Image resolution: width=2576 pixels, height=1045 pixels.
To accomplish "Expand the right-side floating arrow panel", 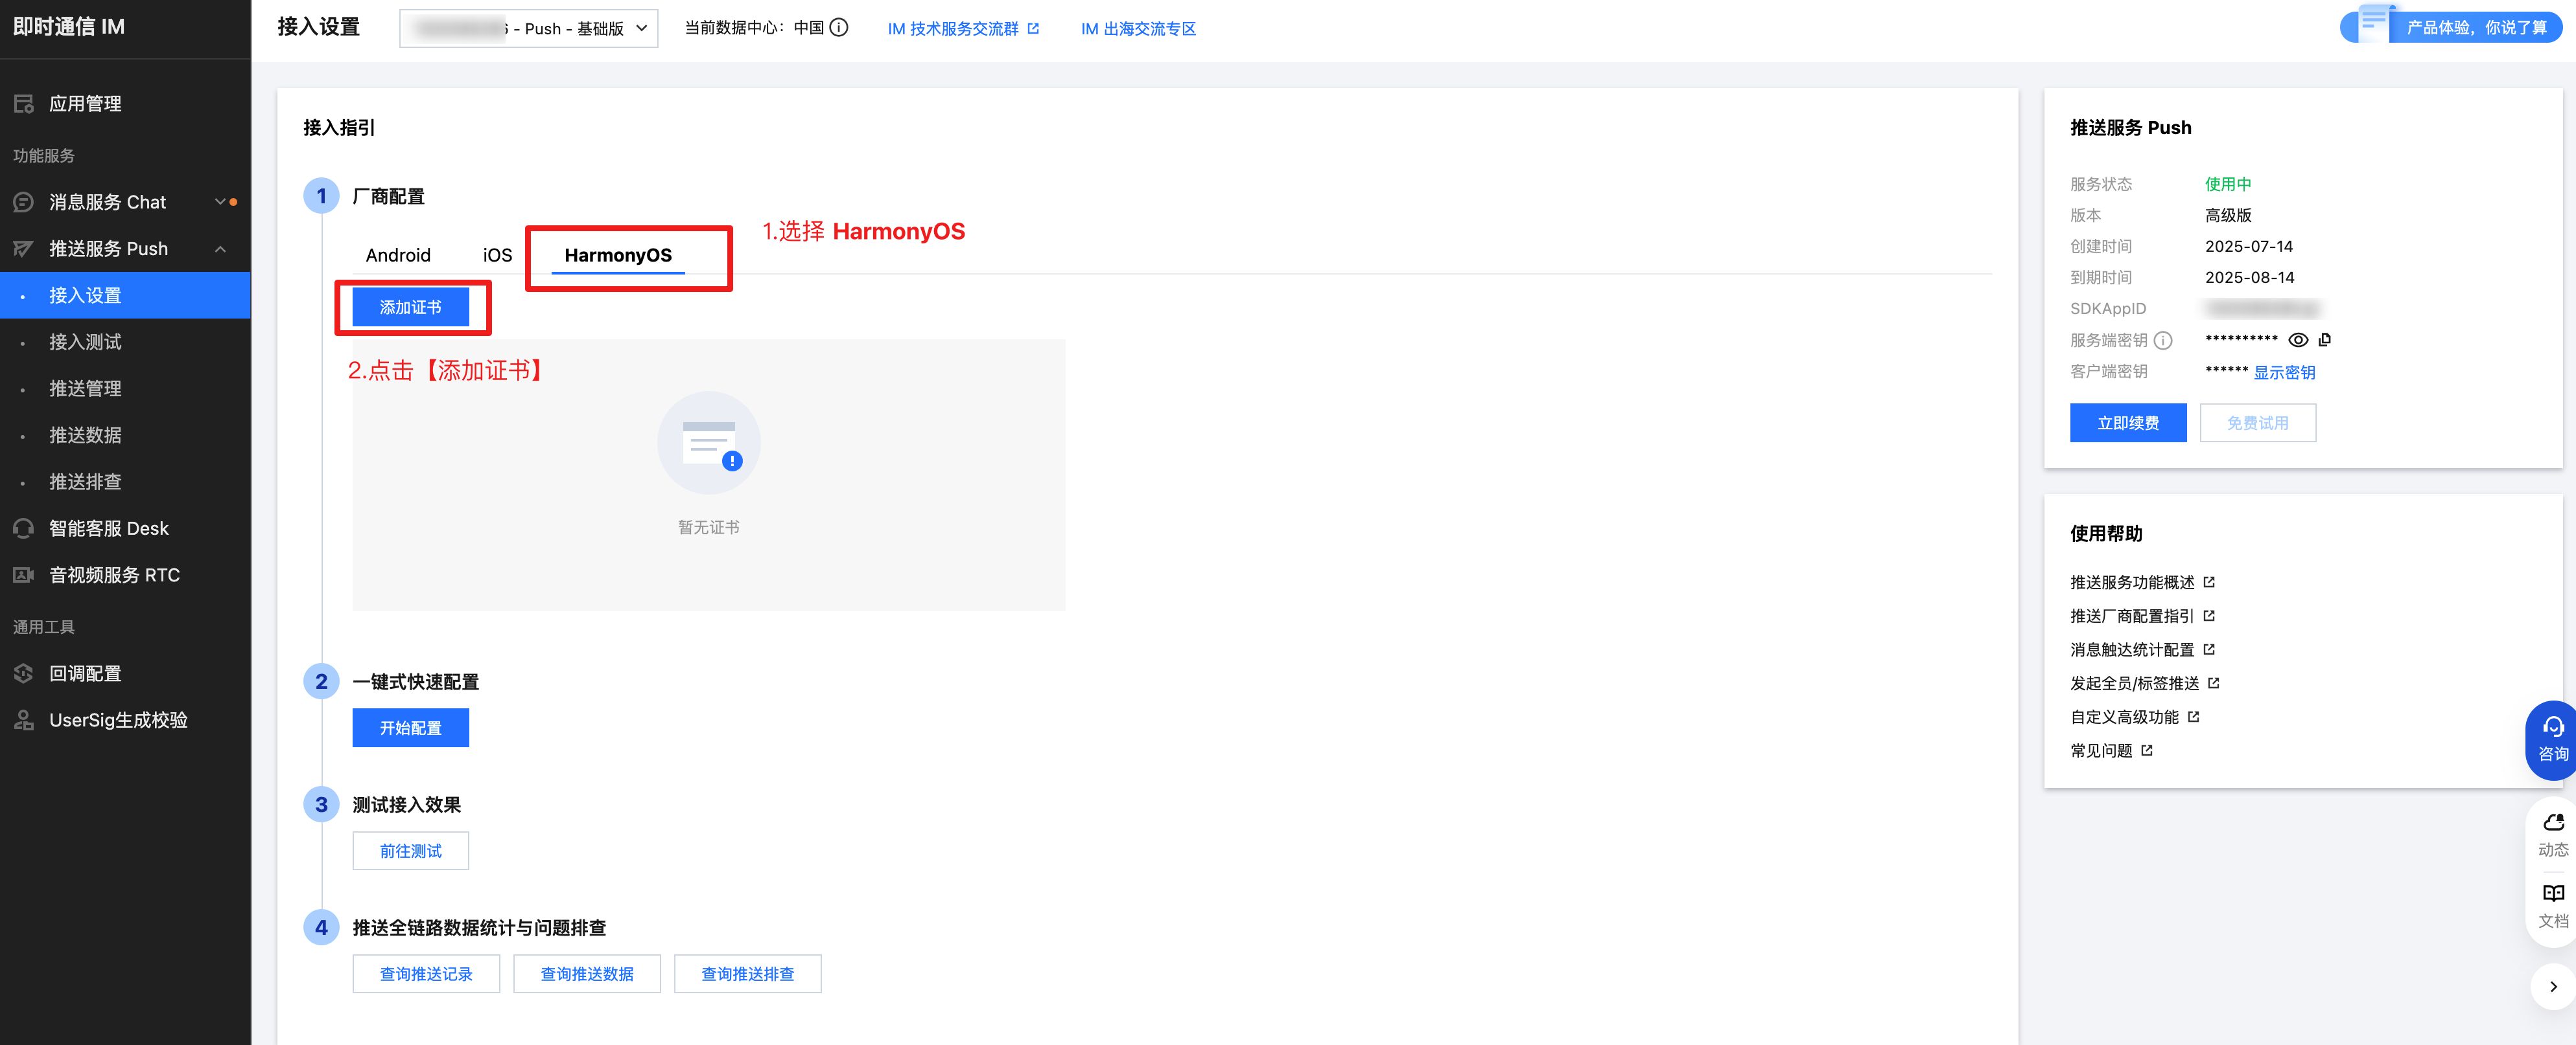I will pyautogui.click(x=2553, y=986).
